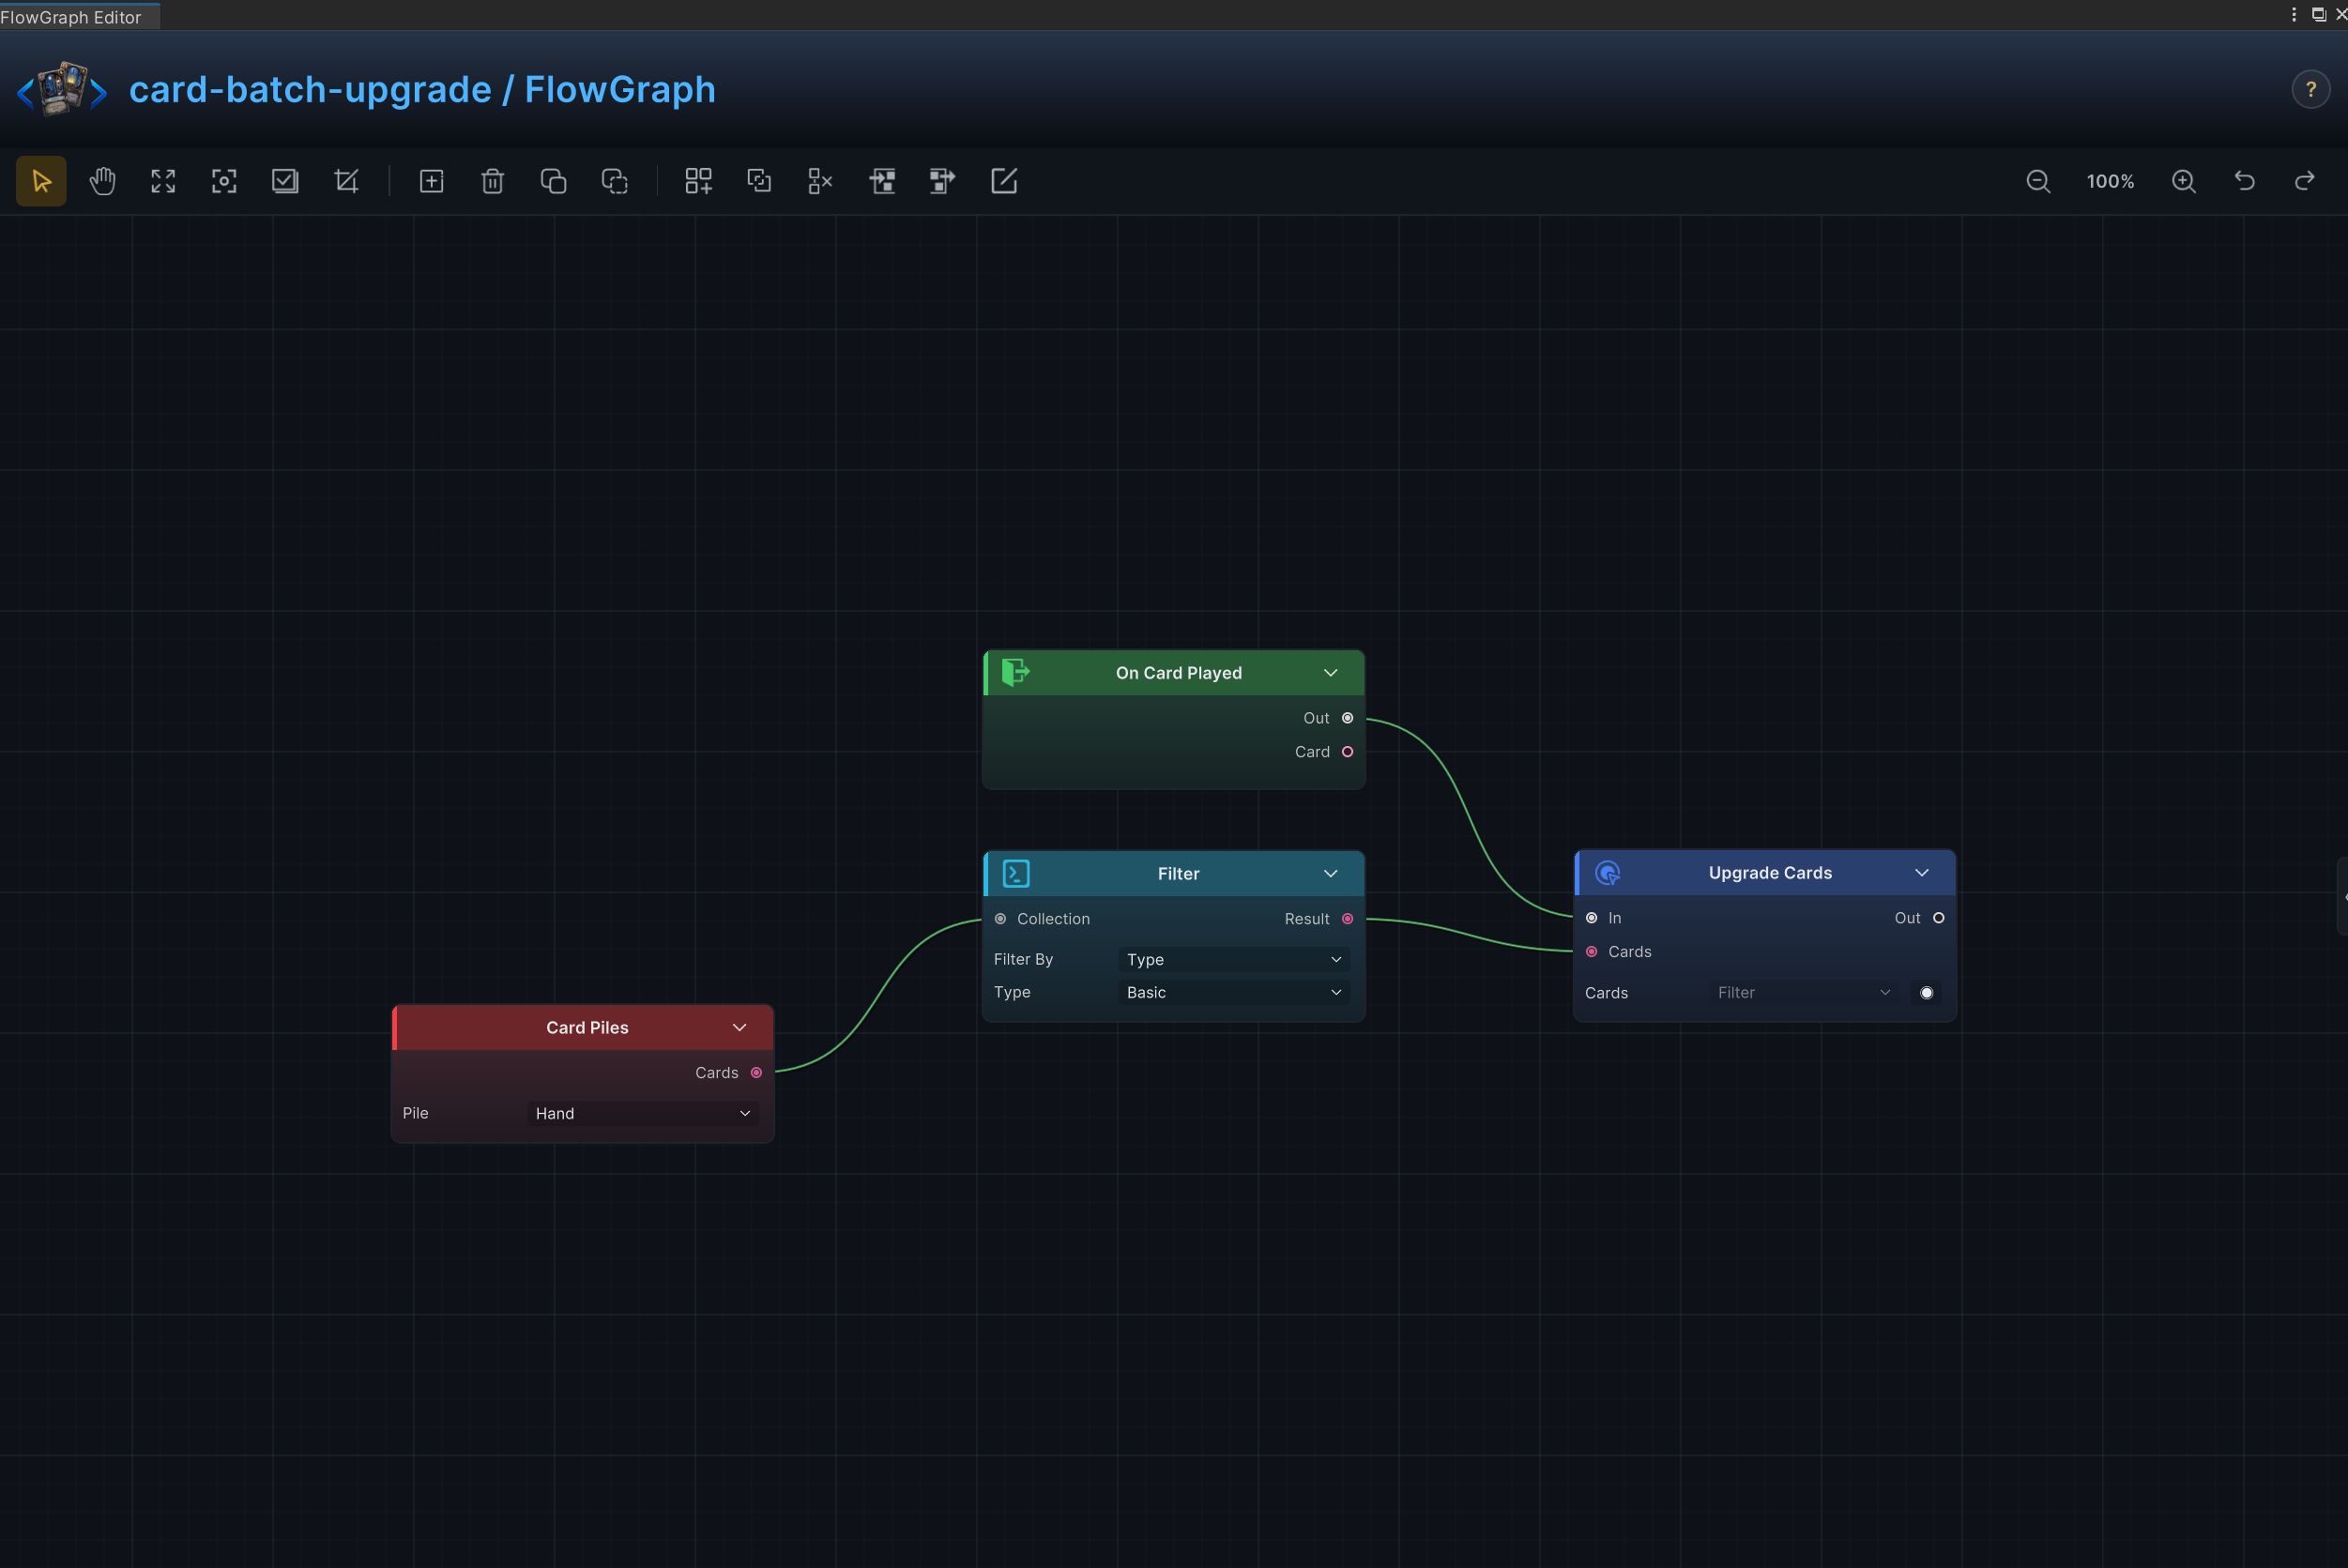Collapse the Filter node chevron
The image size is (2348, 1568).
[1331, 874]
